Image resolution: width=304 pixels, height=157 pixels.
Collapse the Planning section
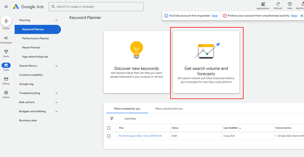click(57, 20)
